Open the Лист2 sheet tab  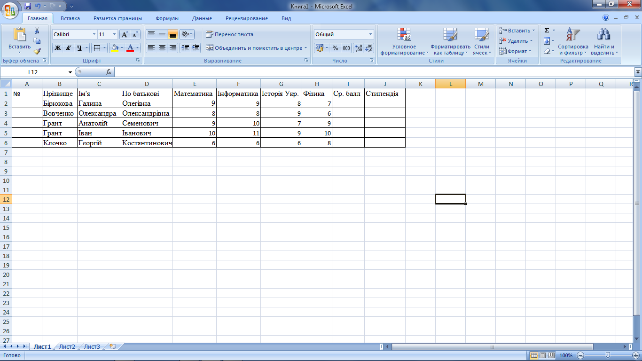pyautogui.click(x=67, y=347)
